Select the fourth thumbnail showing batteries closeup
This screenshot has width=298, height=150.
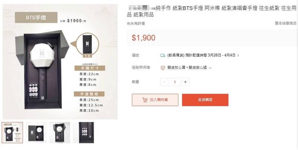83,133
